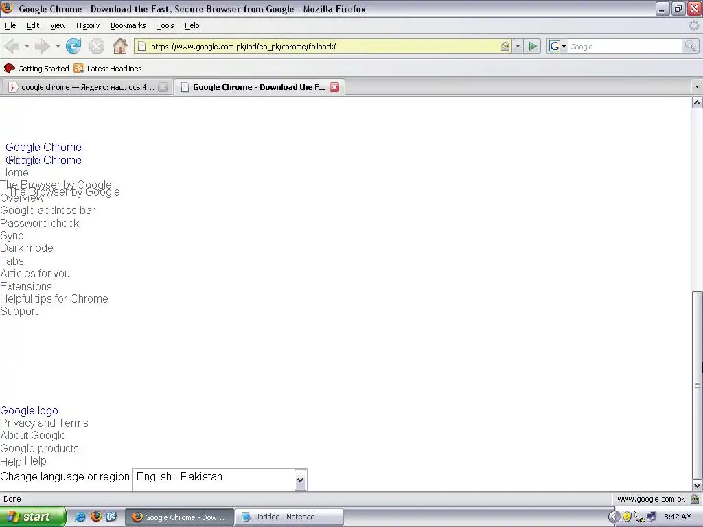The image size is (703, 527).
Task: Open Helpful tips for Chrome link
Action: [54, 298]
